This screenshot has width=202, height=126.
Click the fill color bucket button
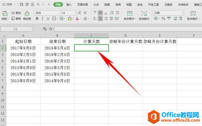(x=69, y=19)
